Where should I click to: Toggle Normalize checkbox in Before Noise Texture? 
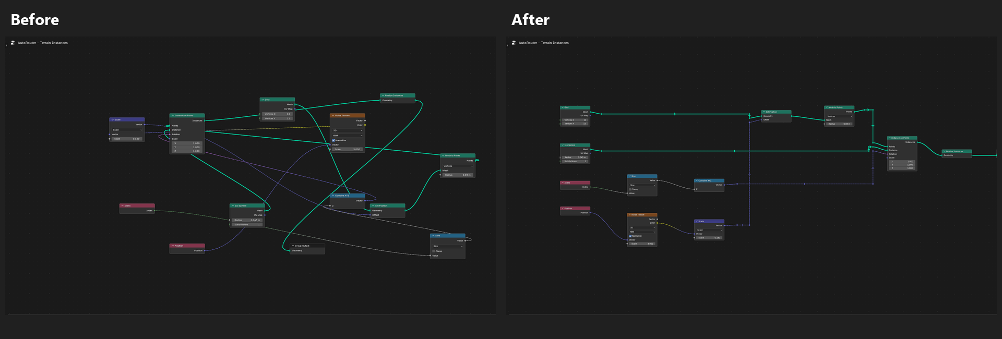pos(333,140)
